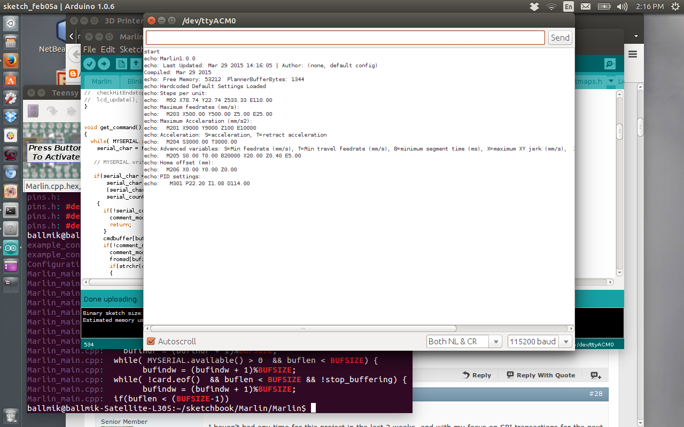Open Firefox from the launcher

(x=10, y=61)
